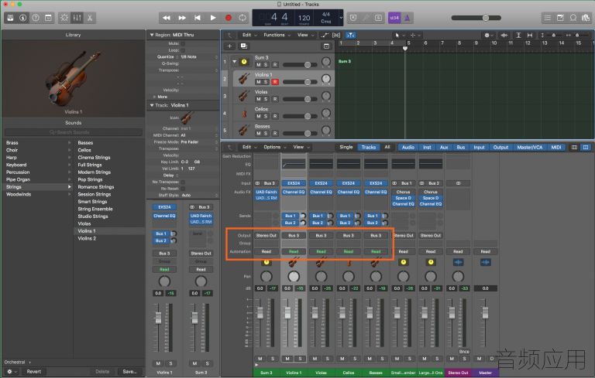This screenshot has width=595, height=378.
Task: Click Violins 1 instrument icon in mixer
Action: 294,262
